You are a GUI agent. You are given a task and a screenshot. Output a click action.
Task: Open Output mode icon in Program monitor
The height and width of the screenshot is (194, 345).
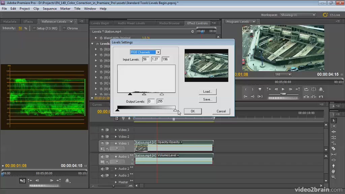[x=321, y=89]
